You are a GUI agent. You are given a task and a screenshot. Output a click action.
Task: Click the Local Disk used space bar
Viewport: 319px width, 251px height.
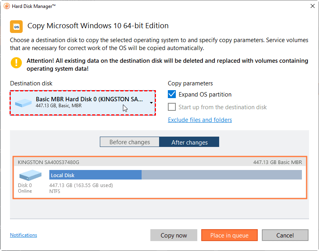tap(95, 175)
